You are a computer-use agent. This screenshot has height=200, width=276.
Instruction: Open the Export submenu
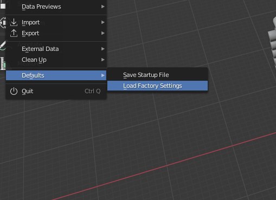56,33
